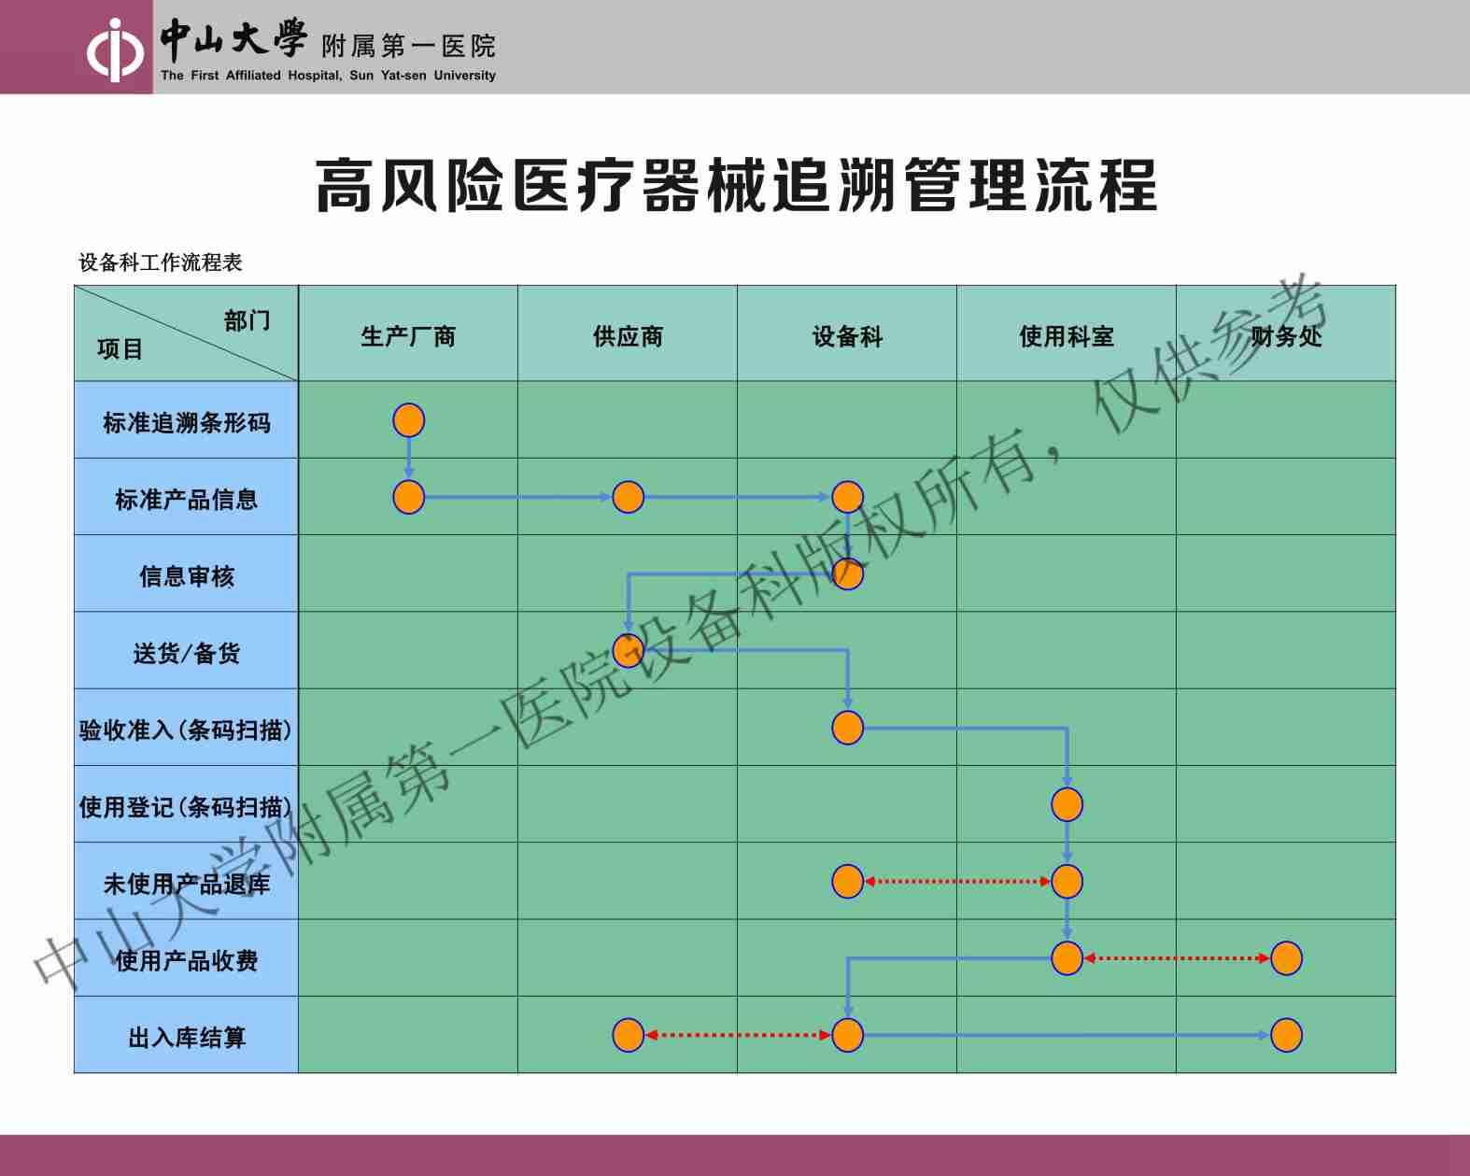The width and height of the screenshot is (1470, 1176).
Task: Select the 验收准入(条码扫描) row label
Action: point(187,730)
